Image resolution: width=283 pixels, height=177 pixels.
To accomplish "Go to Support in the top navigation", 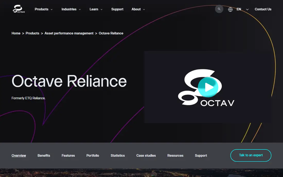I will click(x=117, y=9).
